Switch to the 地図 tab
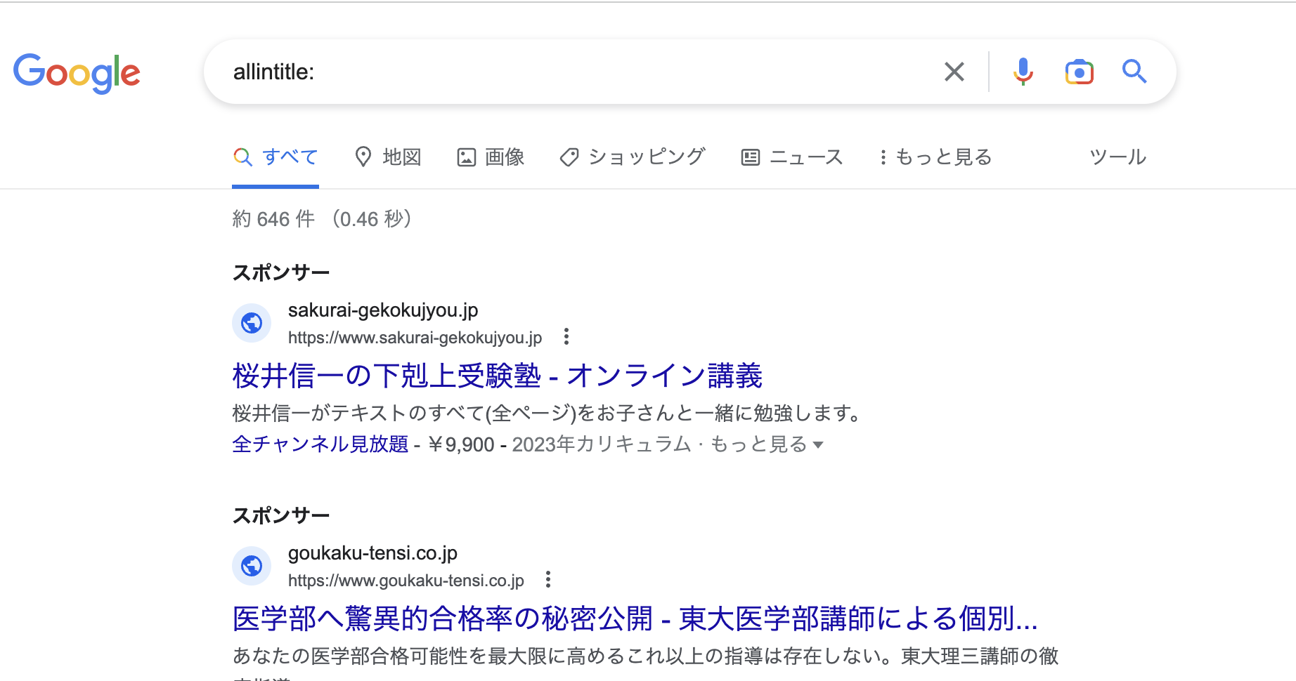1296x681 pixels. pos(388,157)
